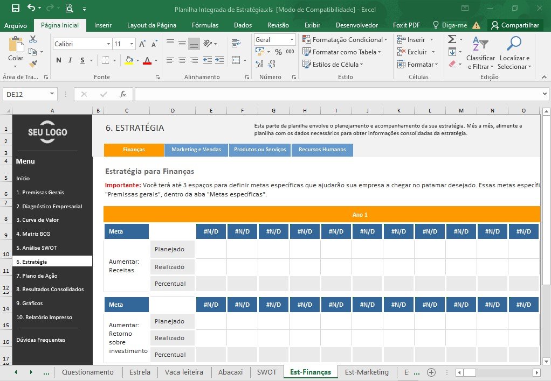Select the Est-Marketing sheet tab
Viewport: 551px width, 381px height.
(x=367, y=372)
